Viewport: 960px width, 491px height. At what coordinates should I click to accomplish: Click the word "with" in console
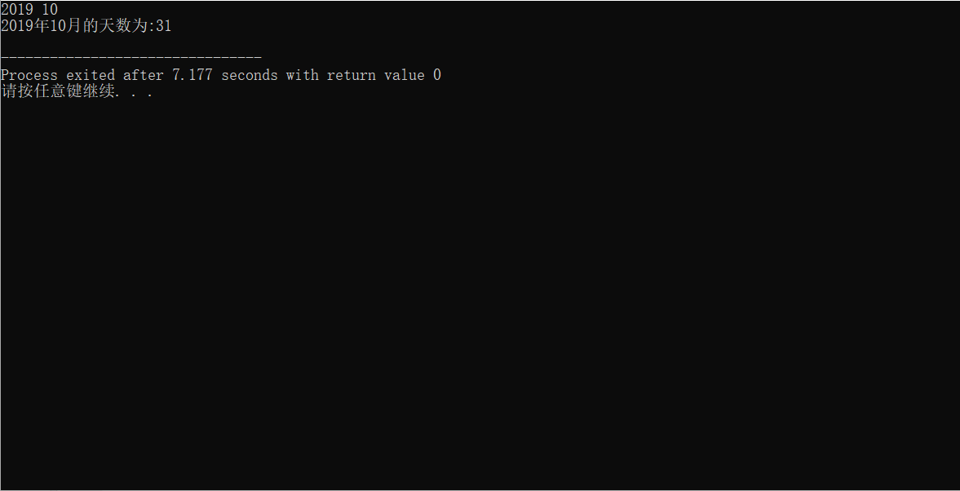pyautogui.click(x=303, y=75)
